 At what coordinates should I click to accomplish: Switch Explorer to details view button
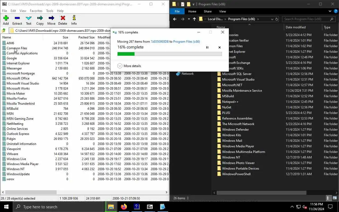pos(328,198)
